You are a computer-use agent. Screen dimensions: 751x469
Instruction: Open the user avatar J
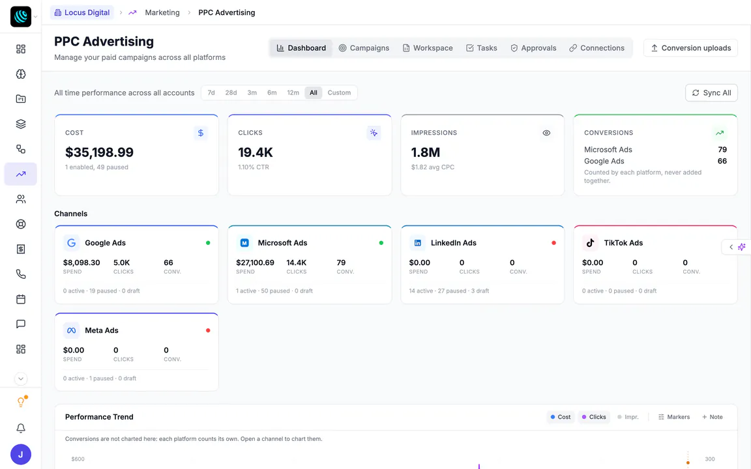pos(21,454)
